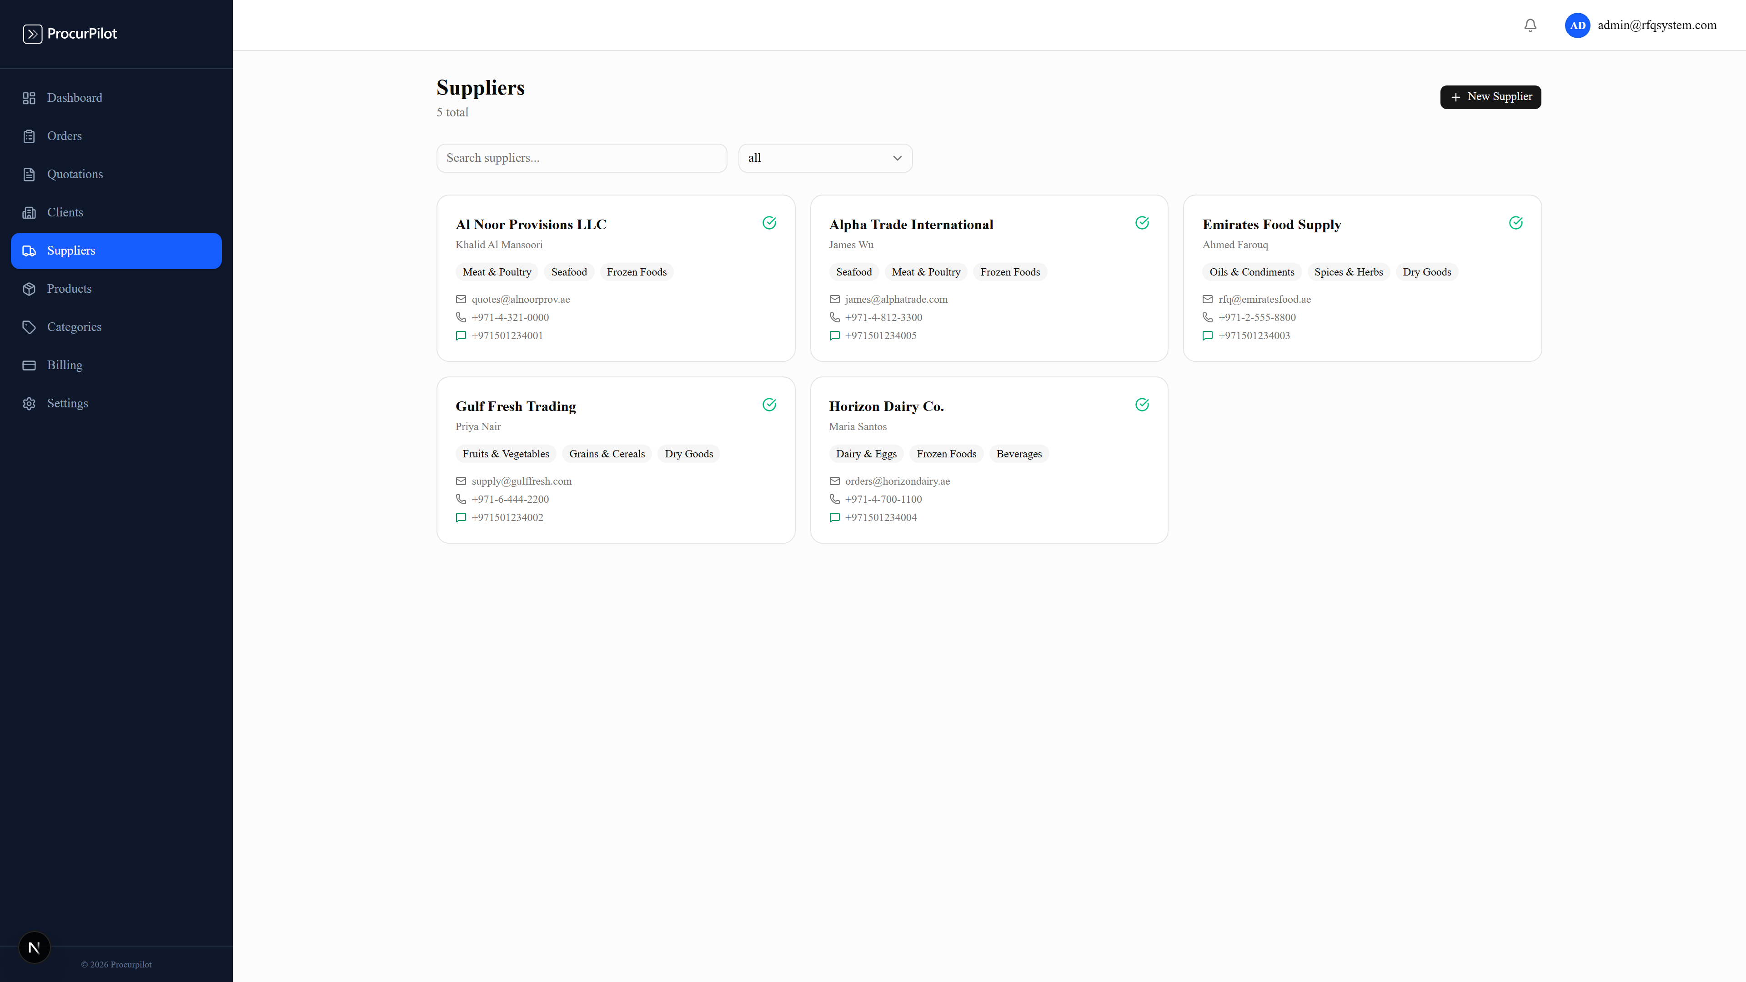Open Gulf Fresh Trading supplier
The image size is (1746, 982).
[616, 460]
